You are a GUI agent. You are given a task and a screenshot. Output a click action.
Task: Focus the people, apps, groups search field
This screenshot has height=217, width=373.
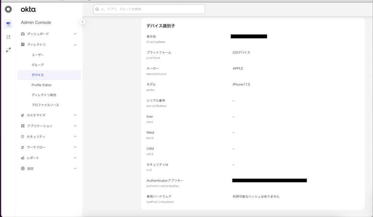point(149,9)
